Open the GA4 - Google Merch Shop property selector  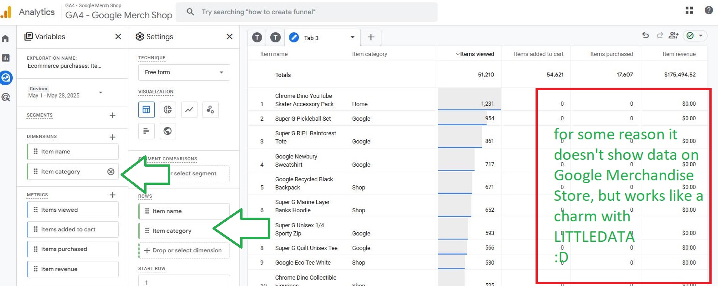[119, 12]
